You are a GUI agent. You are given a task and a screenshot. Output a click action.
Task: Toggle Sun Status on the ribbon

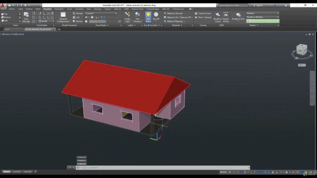point(148,17)
